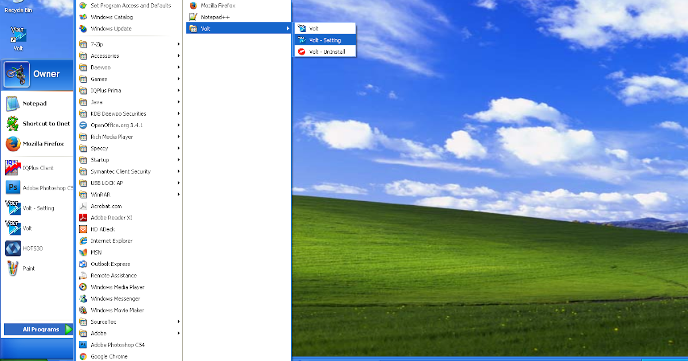
Task: Open Windows Catalog entry
Action: point(129,17)
